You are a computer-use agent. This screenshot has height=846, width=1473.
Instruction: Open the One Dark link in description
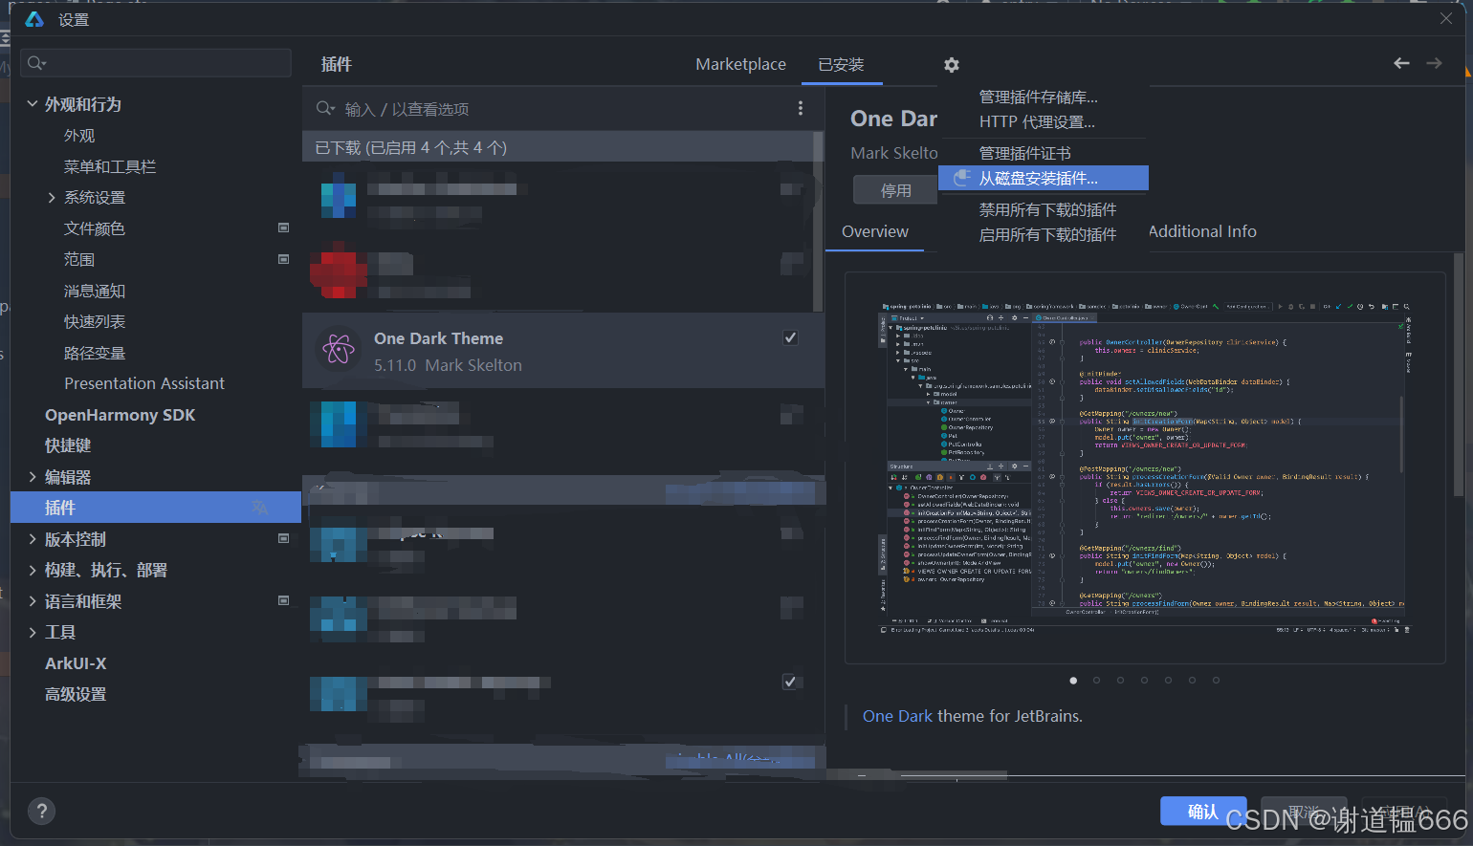point(897,716)
